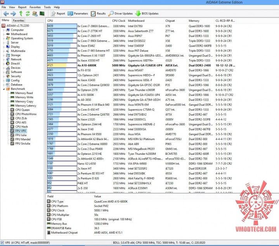Sort by the CPU Clock column header
The image size is (279, 246).
click(118, 21)
